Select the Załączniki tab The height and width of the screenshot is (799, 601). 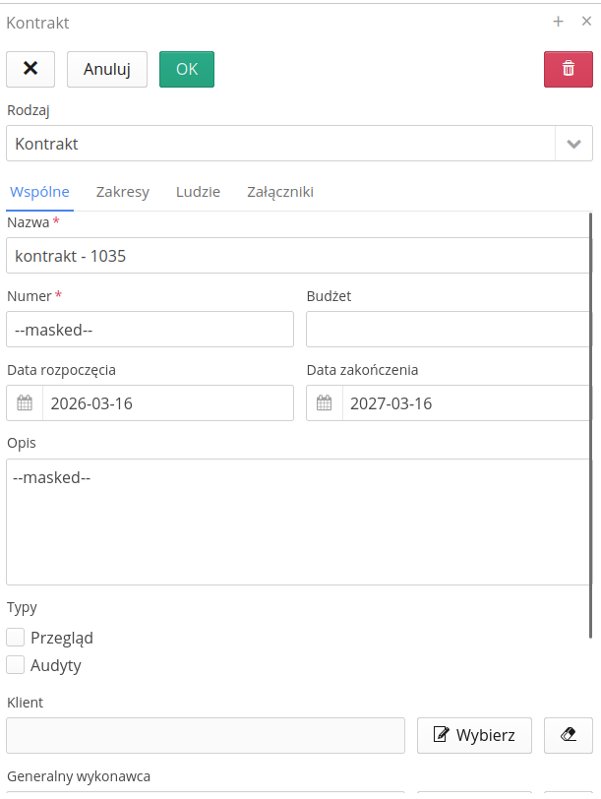click(x=280, y=192)
